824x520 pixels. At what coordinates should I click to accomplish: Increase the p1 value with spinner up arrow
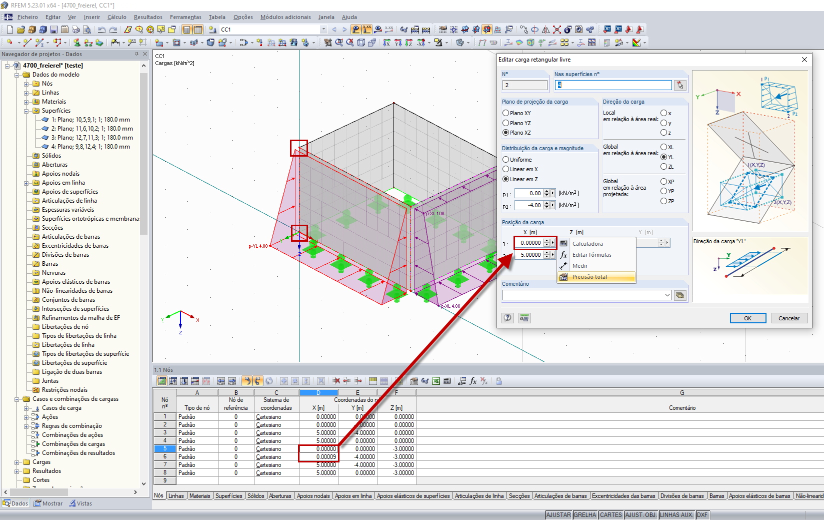pos(546,191)
